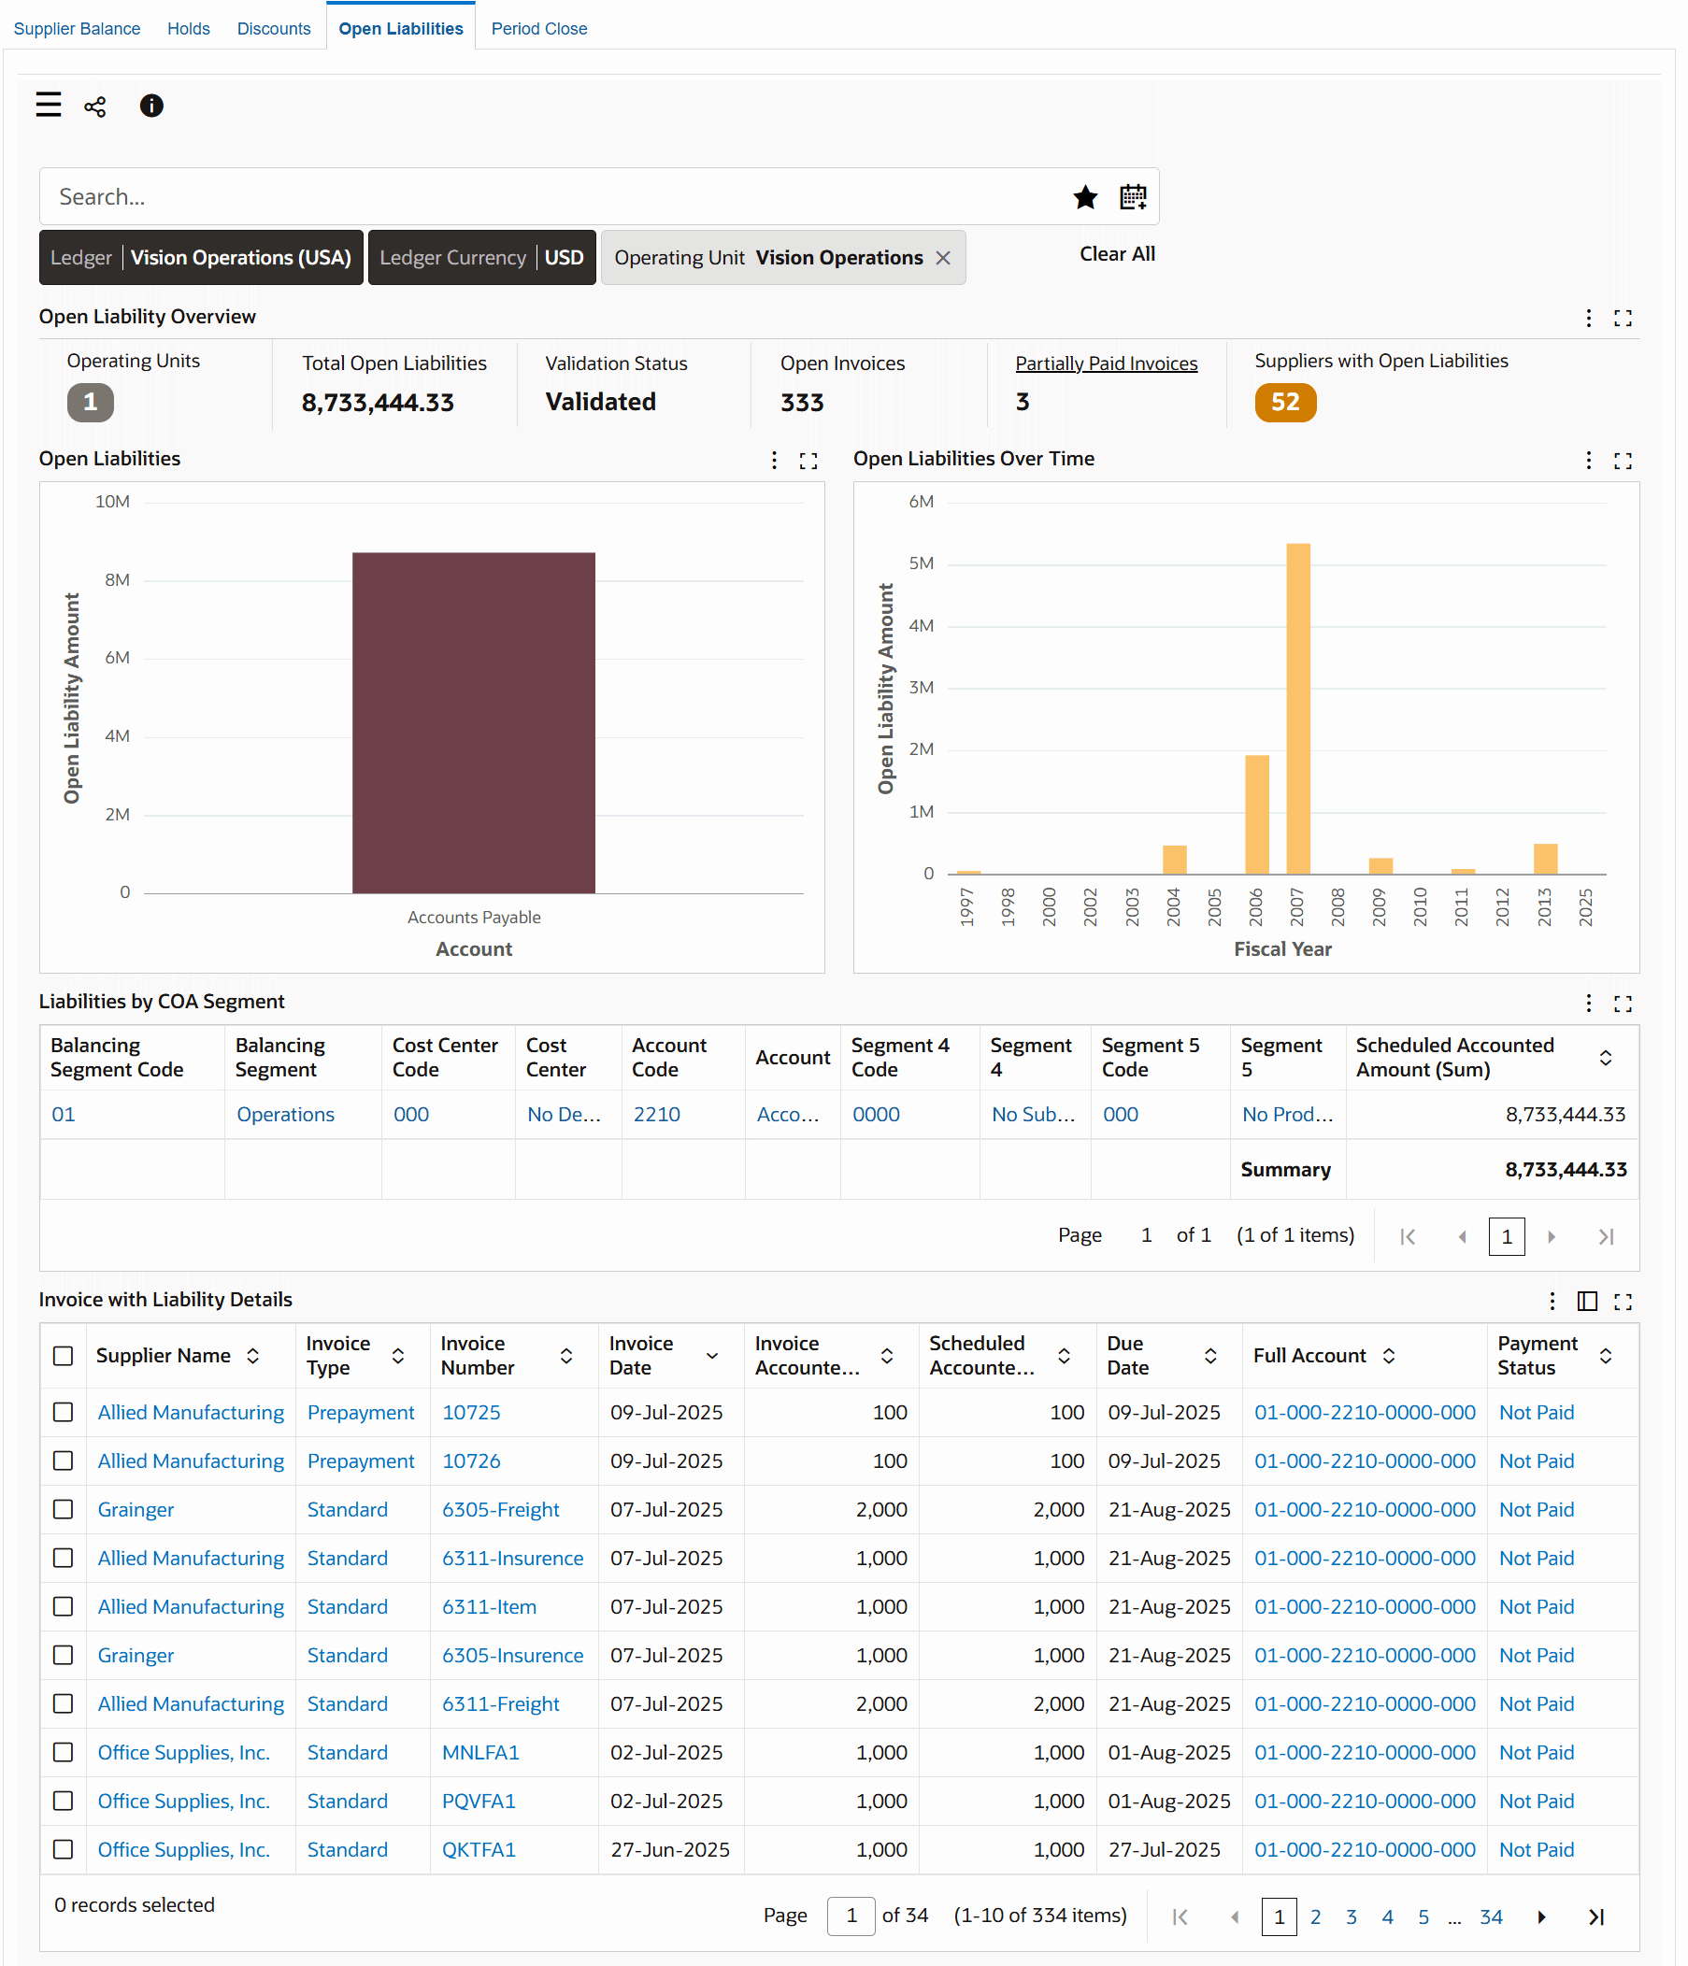Image resolution: width=1688 pixels, height=1966 pixels.
Task: Open Partially Paid Invoices link
Action: coord(1107,363)
